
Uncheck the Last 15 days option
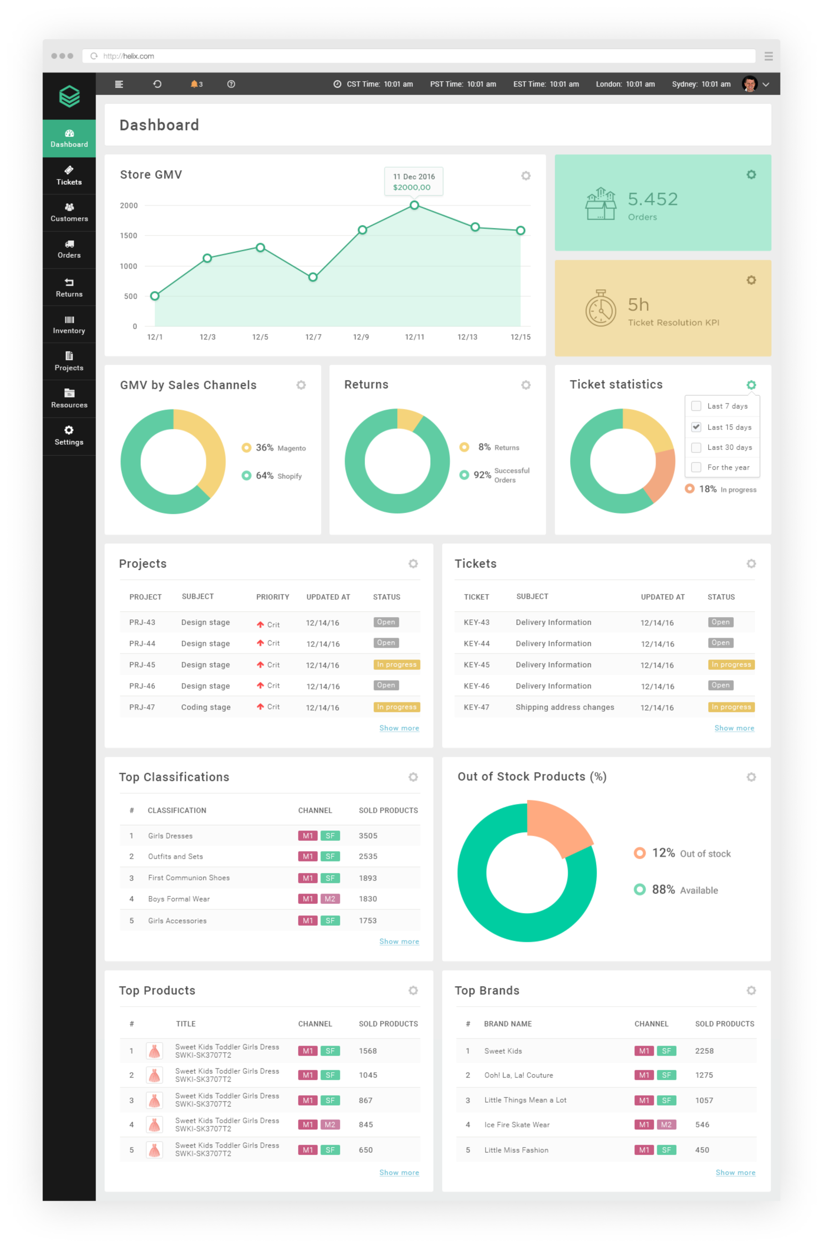coord(697,426)
